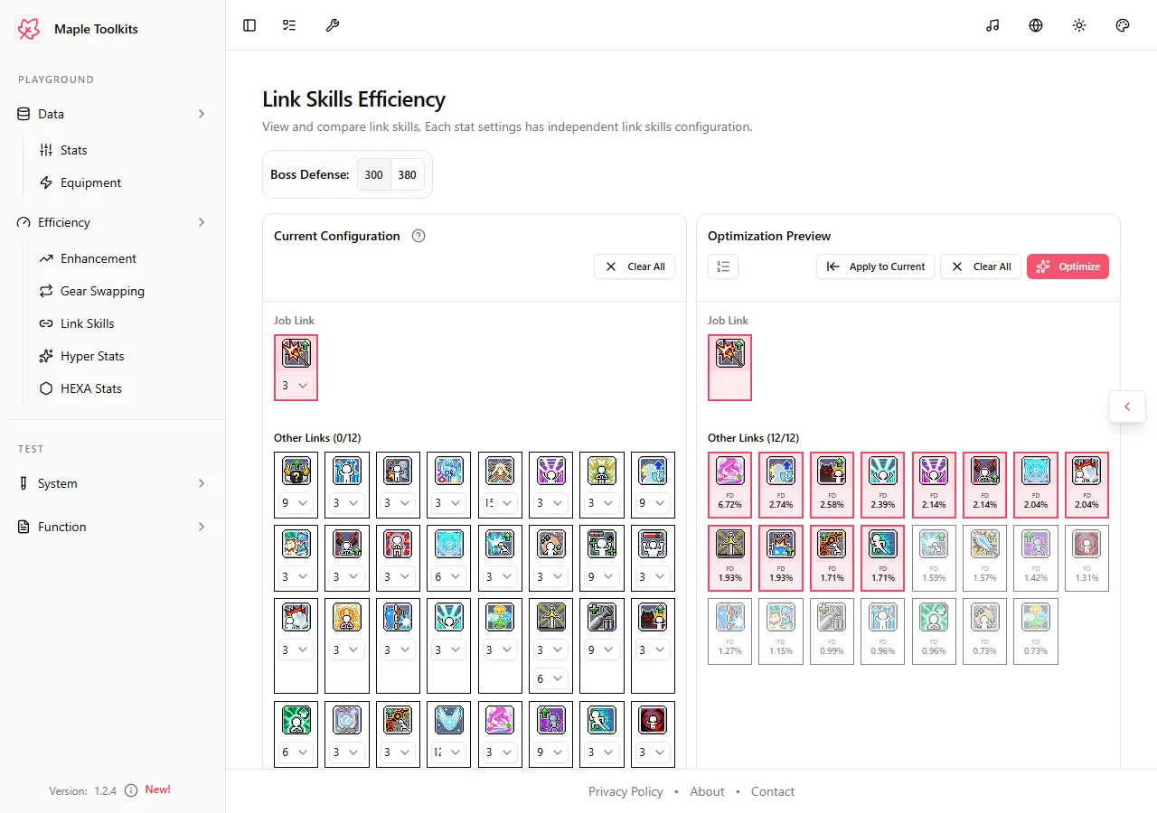
Task: Toggle the FD 6.72% link card
Action: (730, 485)
